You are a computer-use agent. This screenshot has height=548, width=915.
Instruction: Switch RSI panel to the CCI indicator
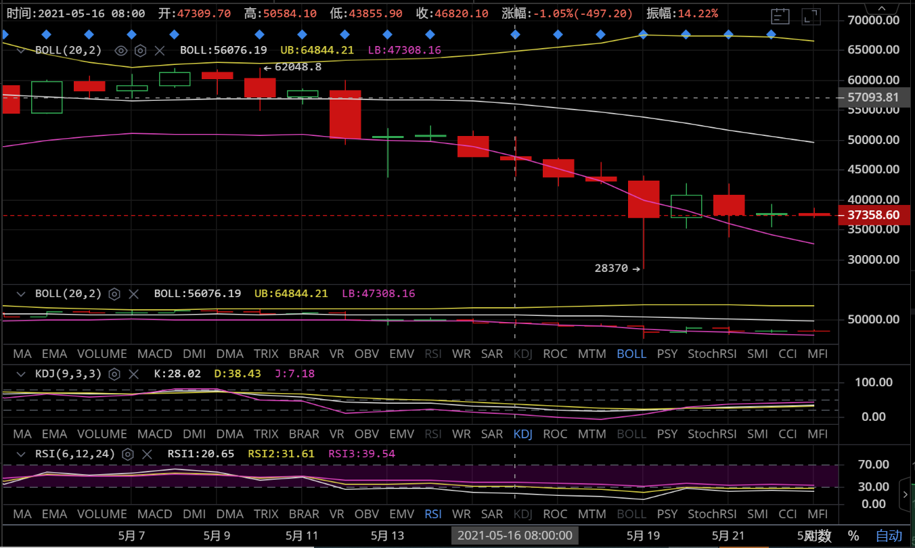coord(787,514)
